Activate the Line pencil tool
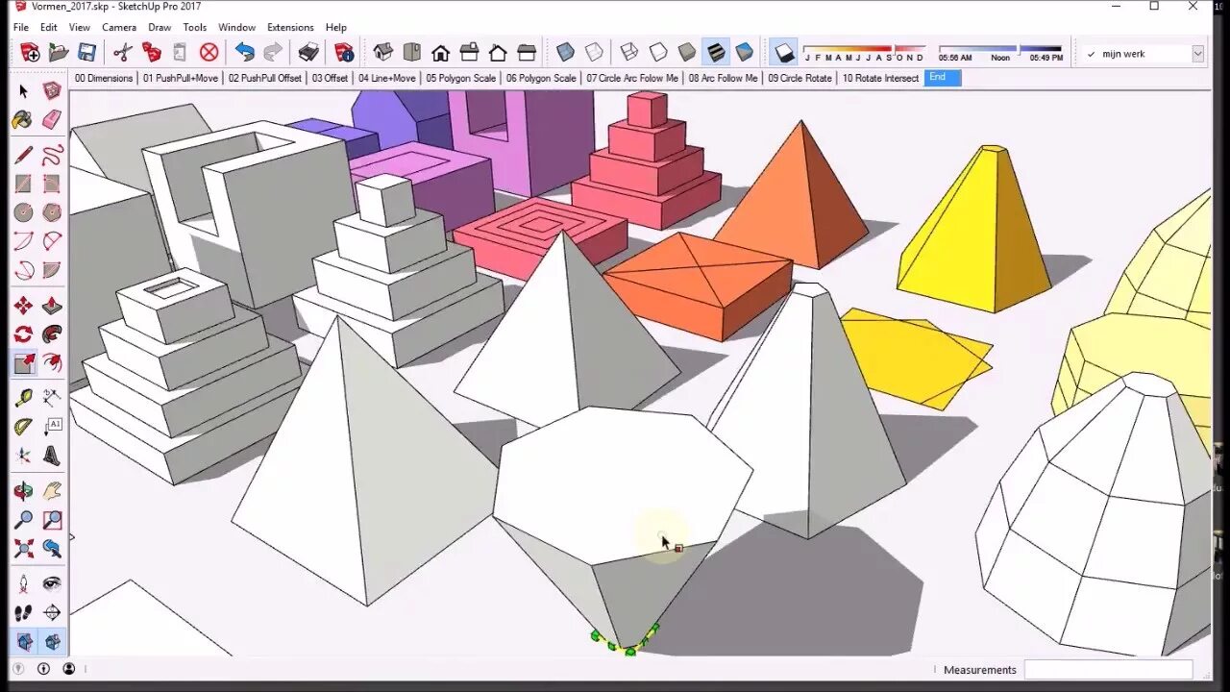The width and height of the screenshot is (1230, 692). tap(24, 156)
